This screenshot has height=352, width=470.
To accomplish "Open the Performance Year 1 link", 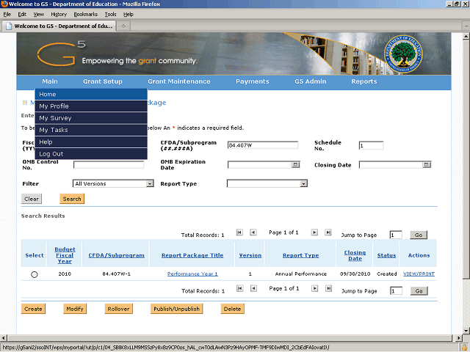I will pyautogui.click(x=192, y=274).
